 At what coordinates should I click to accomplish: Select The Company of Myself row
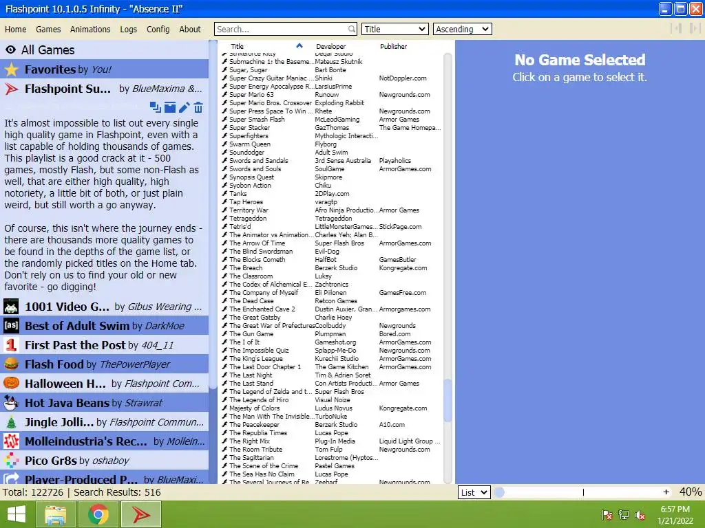pyautogui.click(x=332, y=293)
